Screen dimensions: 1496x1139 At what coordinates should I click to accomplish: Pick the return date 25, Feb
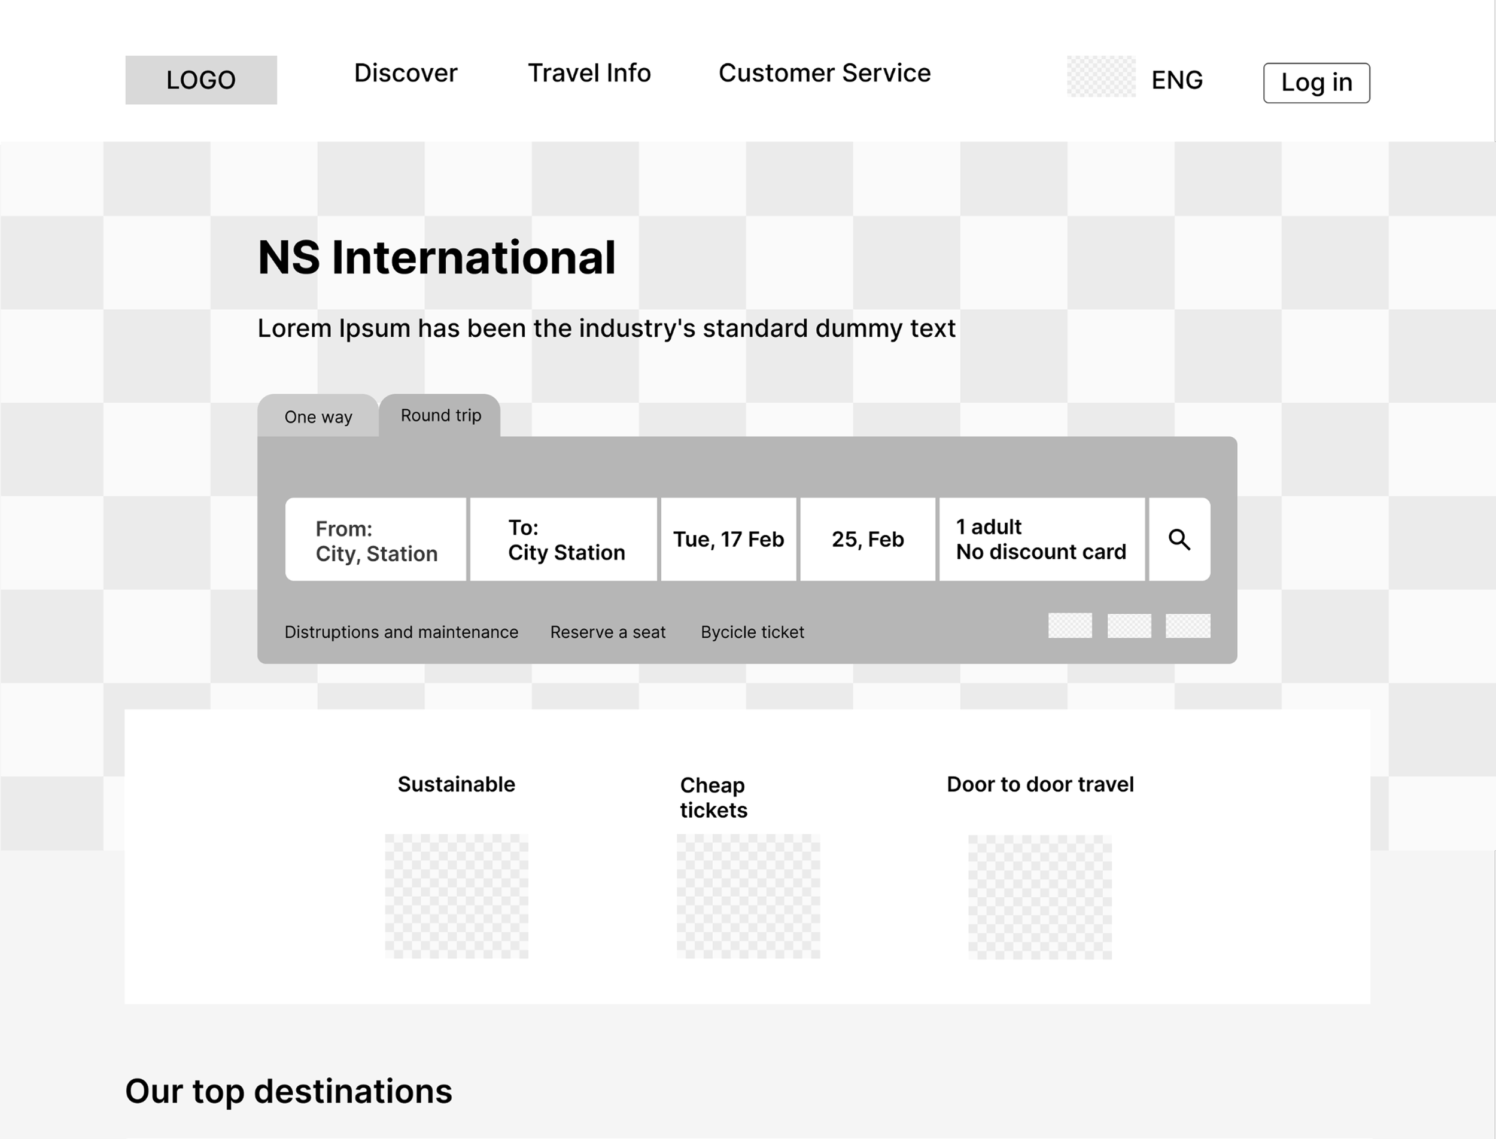click(x=867, y=540)
